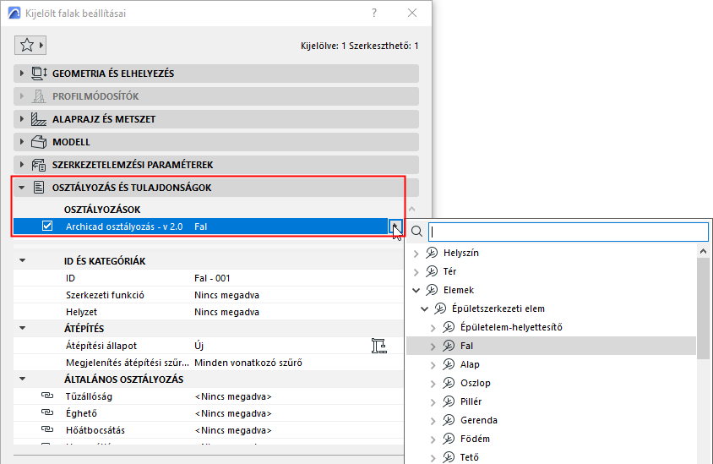Screen dimensions: 713x464
Task: Click the Szerkezetelemzési paraméterek panel icon
Action: click(39, 165)
